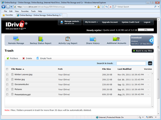Screen dimensions: 161x120
Task: Check the Presentations.ppt checkbox
Action: pos(7,94)
